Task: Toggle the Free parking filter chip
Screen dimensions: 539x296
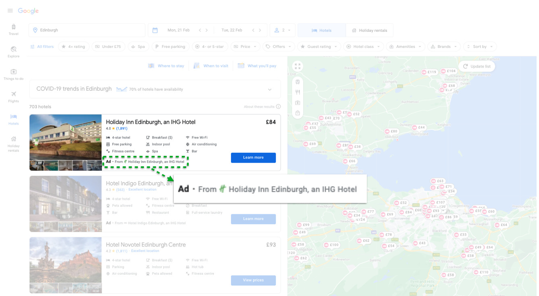Action: (x=170, y=47)
